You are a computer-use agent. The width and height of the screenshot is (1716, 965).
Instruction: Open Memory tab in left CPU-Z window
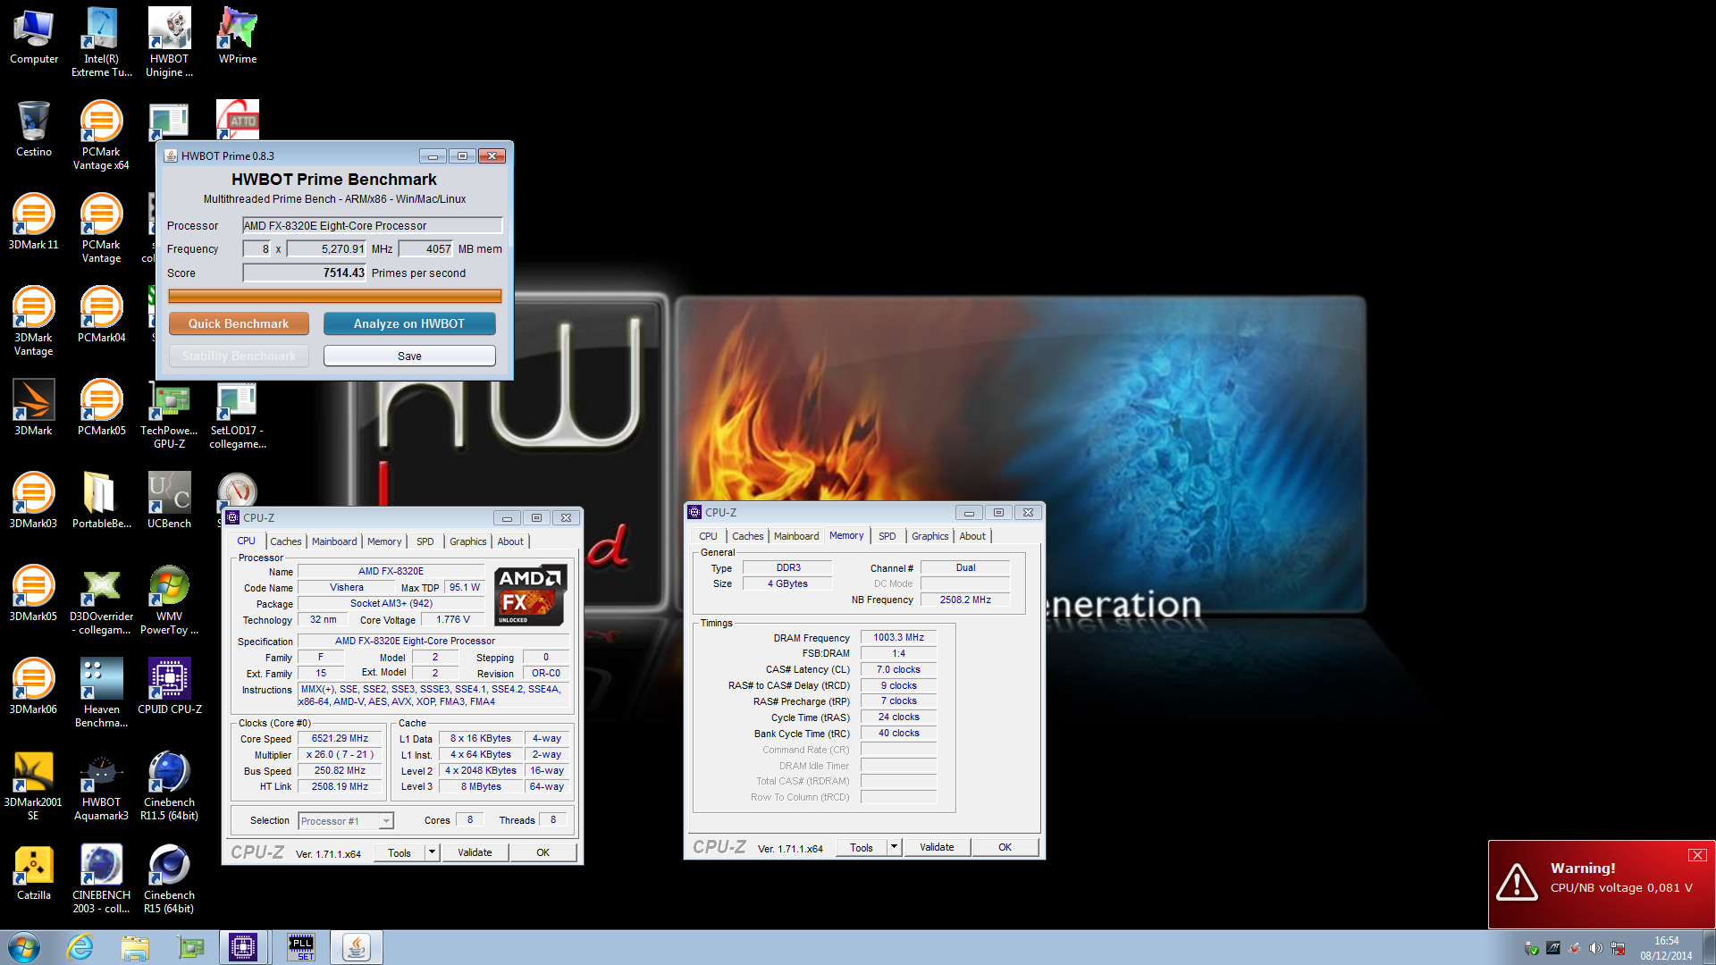(384, 541)
